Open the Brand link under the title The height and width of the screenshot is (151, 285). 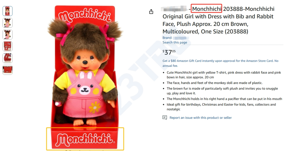click(x=176, y=38)
